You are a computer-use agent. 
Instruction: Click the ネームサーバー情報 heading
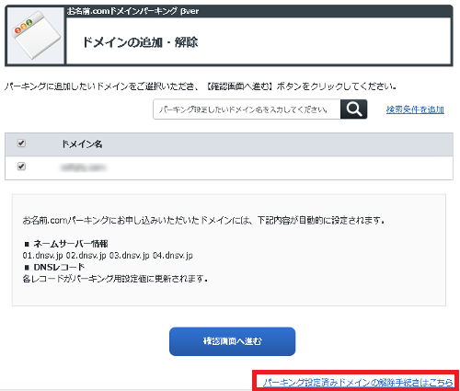71,244
